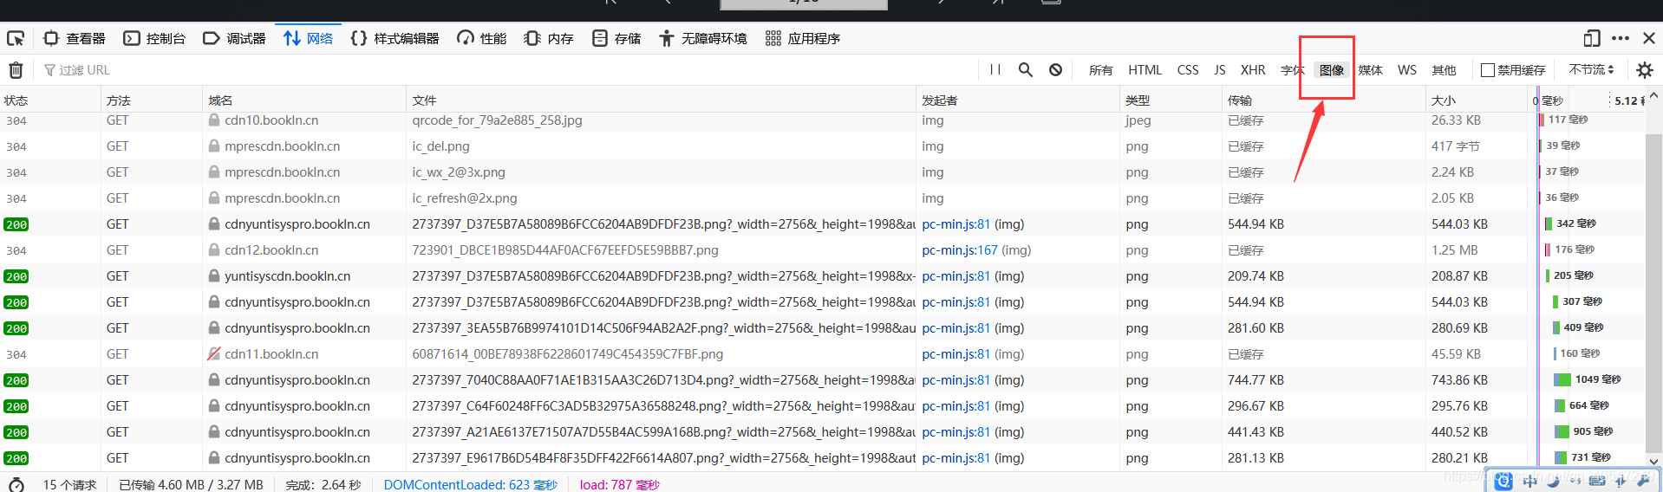Screen dimensions: 1663x492
Task: Open the 存储 storage tab
Action: point(616,38)
